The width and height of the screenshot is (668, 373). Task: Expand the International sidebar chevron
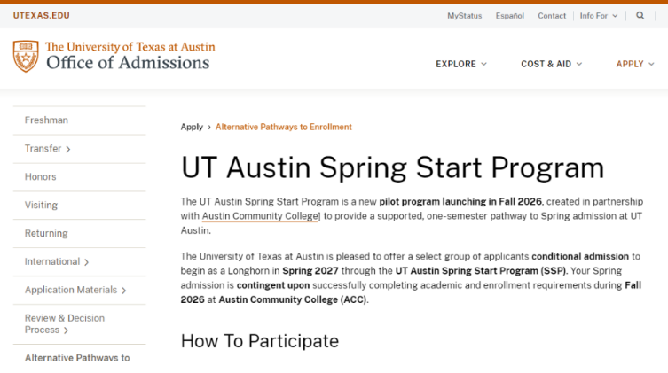pos(86,262)
